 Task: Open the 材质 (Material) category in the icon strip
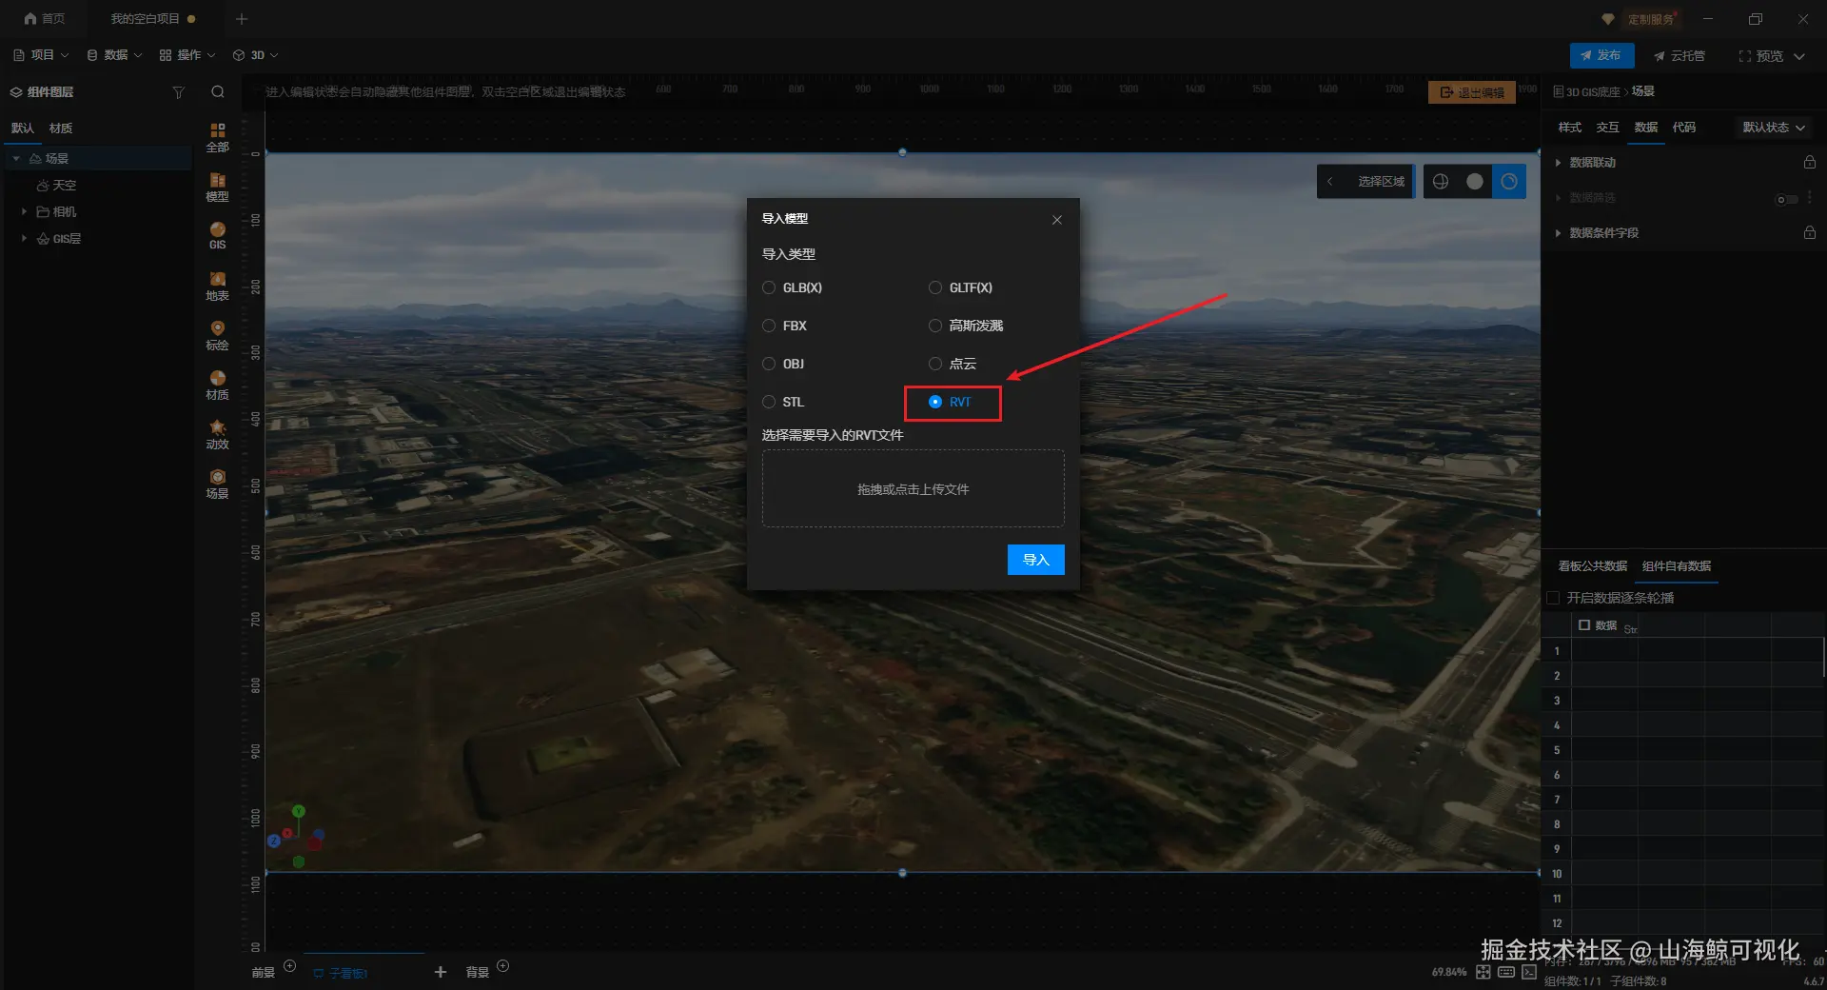pos(217,385)
